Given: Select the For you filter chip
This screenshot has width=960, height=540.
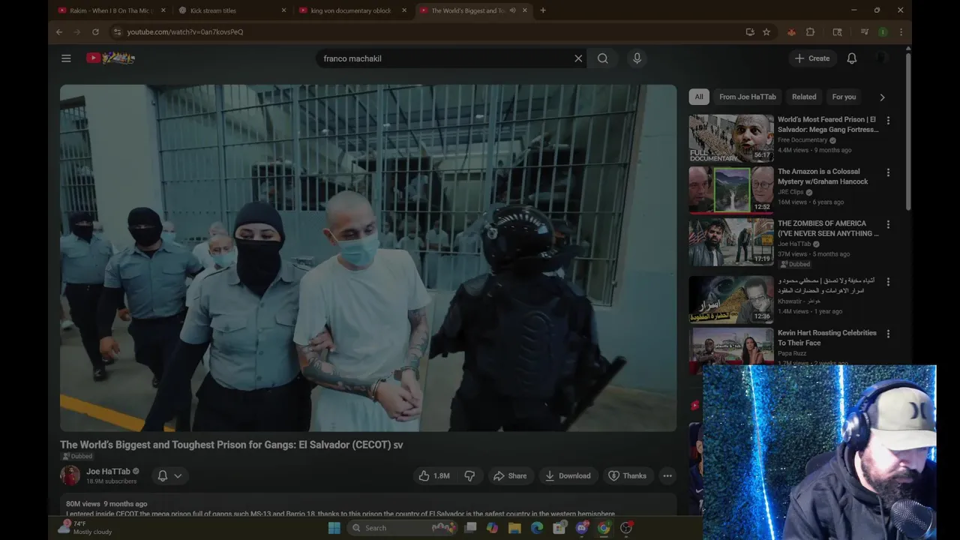Looking at the screenshot, I should coord(844,97).
